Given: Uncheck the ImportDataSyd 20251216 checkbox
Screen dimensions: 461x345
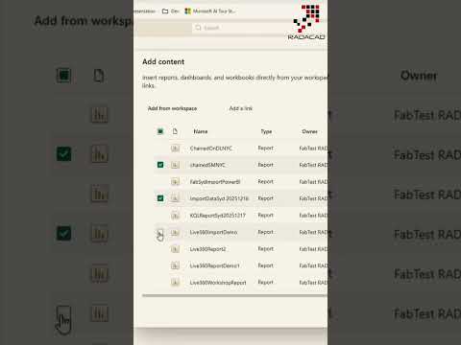Looking at the screenshot, I should (x=160, y=198).
